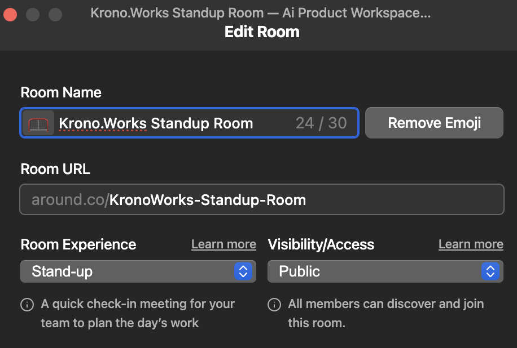Click the Krono.Works Standup Room window title
This screenshot has height=348, width=517.
coord(260,12)
